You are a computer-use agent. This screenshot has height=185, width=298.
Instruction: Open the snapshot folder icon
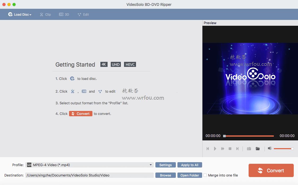258,149
